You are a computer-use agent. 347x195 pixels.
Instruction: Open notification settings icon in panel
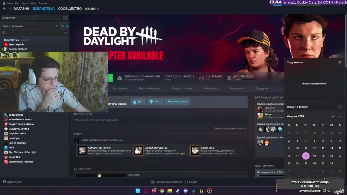click(339, 62)
